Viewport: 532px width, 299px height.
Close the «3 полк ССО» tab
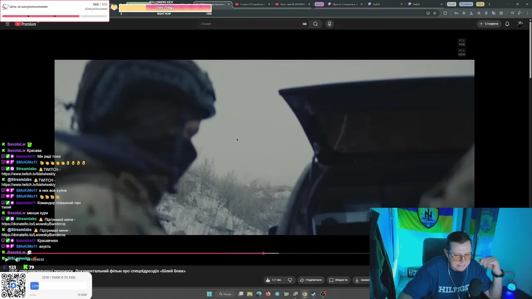pos(269,4)
